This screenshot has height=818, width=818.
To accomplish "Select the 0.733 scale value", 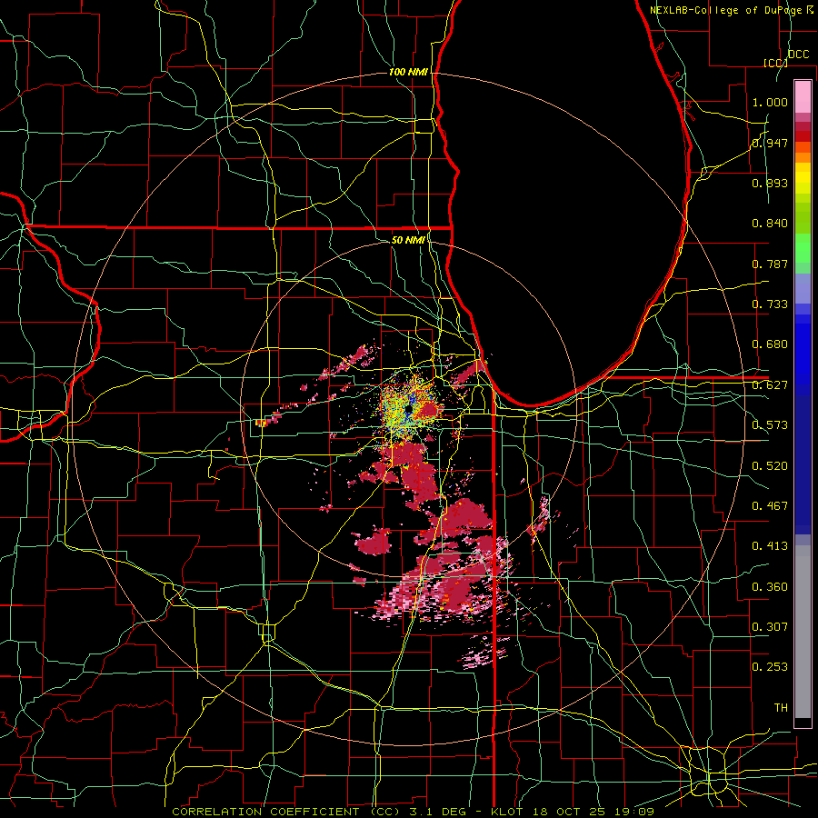I will [770, 304].
